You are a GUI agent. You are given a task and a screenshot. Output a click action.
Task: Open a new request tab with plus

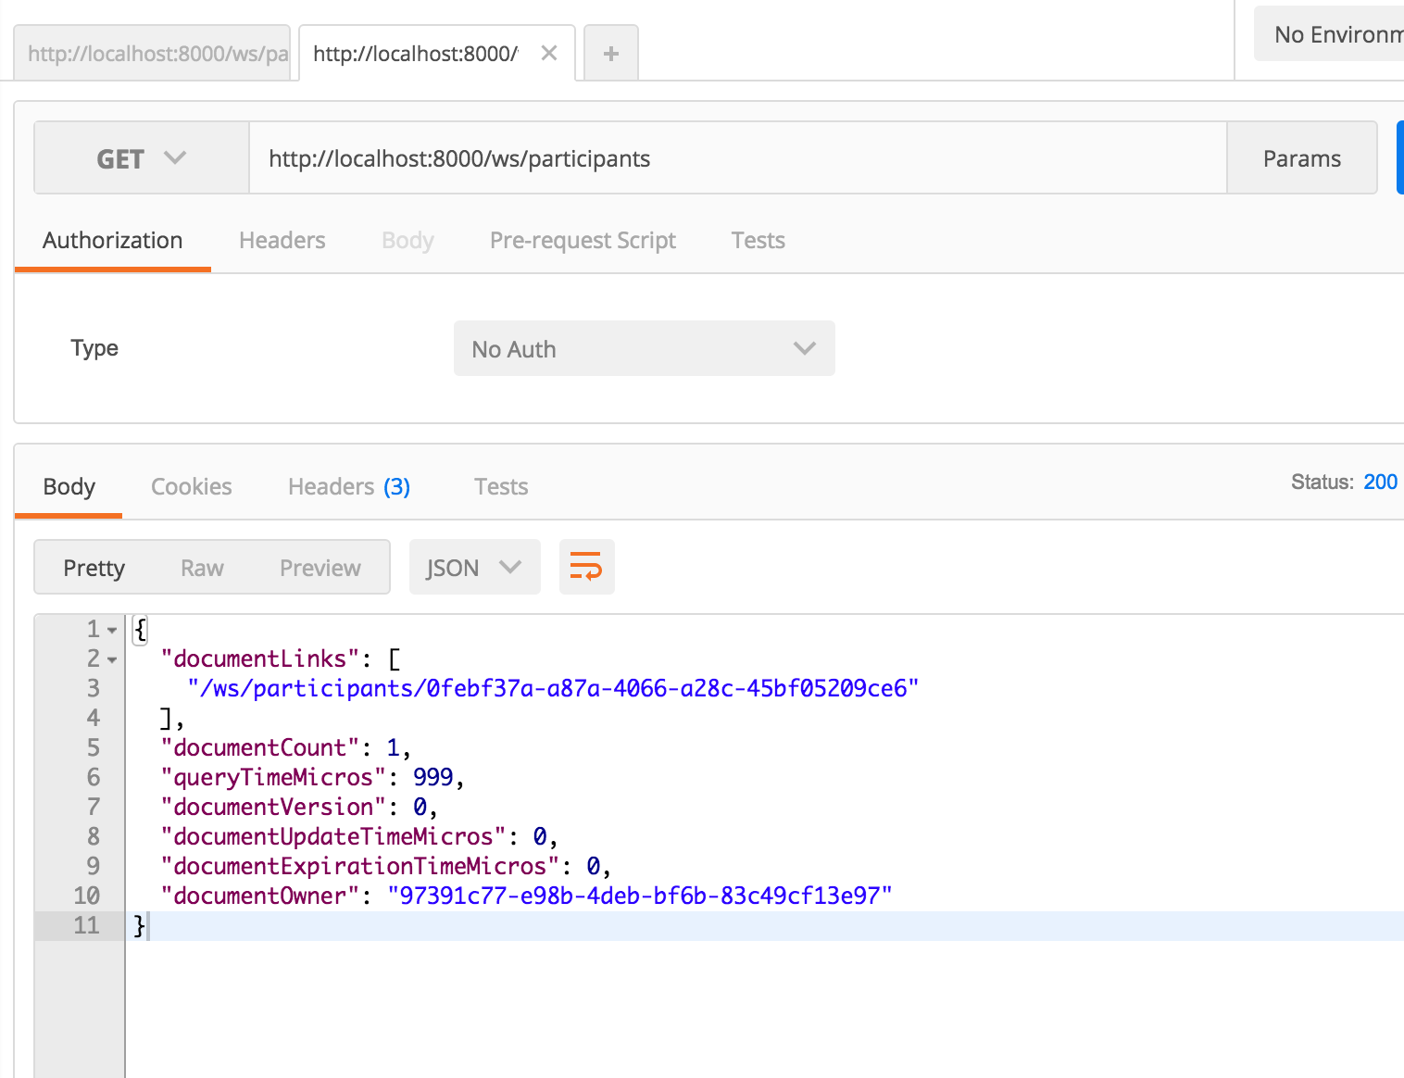click(x=611, y=54)
